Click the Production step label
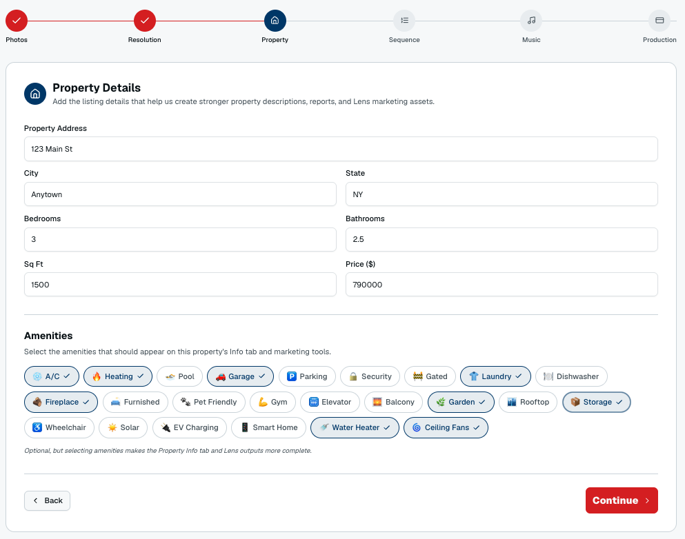This screenshot has width=685, height=539. point(659,40)
